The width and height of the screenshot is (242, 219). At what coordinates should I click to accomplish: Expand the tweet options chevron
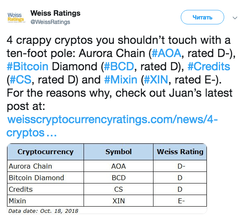(x=235, y=18)
